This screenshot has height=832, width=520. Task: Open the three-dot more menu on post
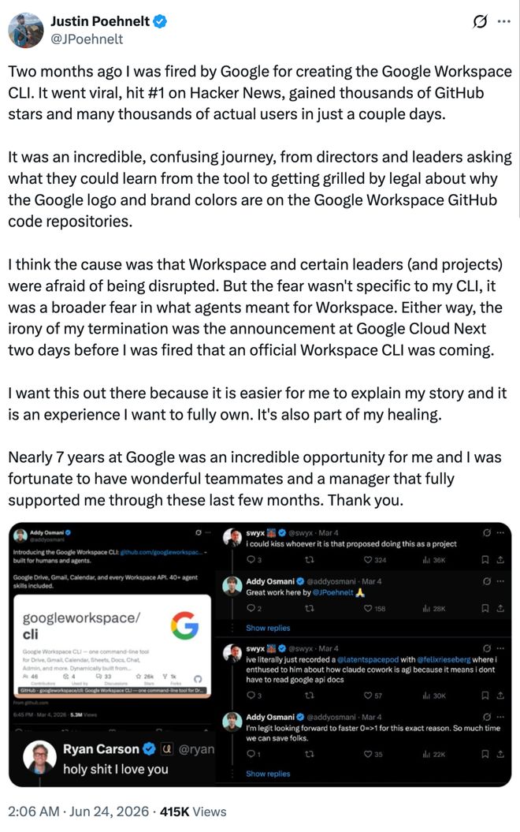pos(504,22)
